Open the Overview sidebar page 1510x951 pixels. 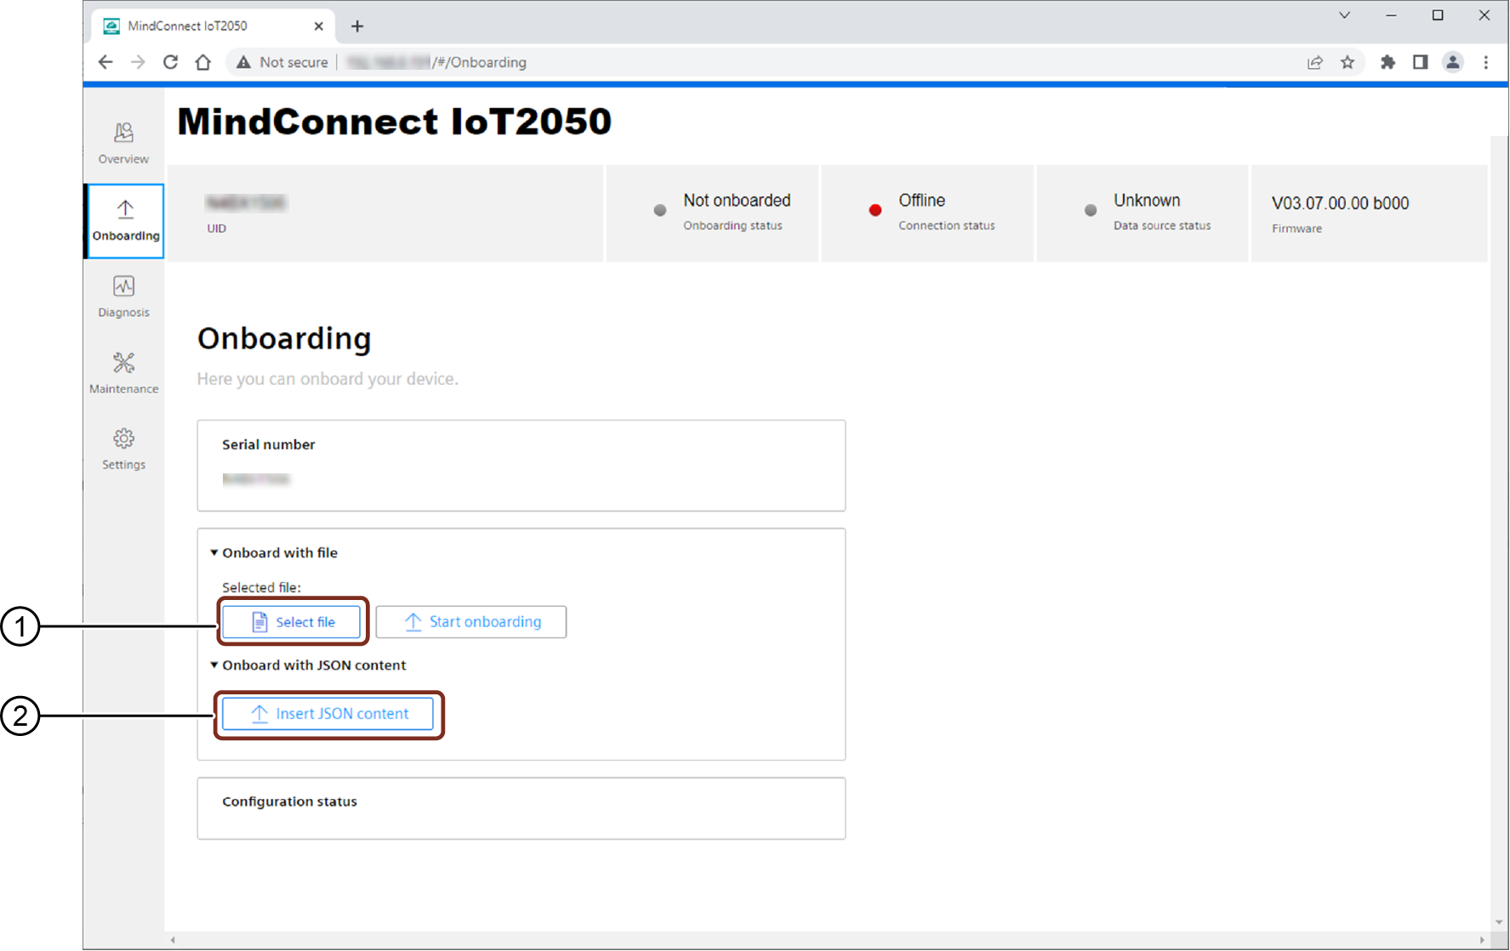(123, 144)
